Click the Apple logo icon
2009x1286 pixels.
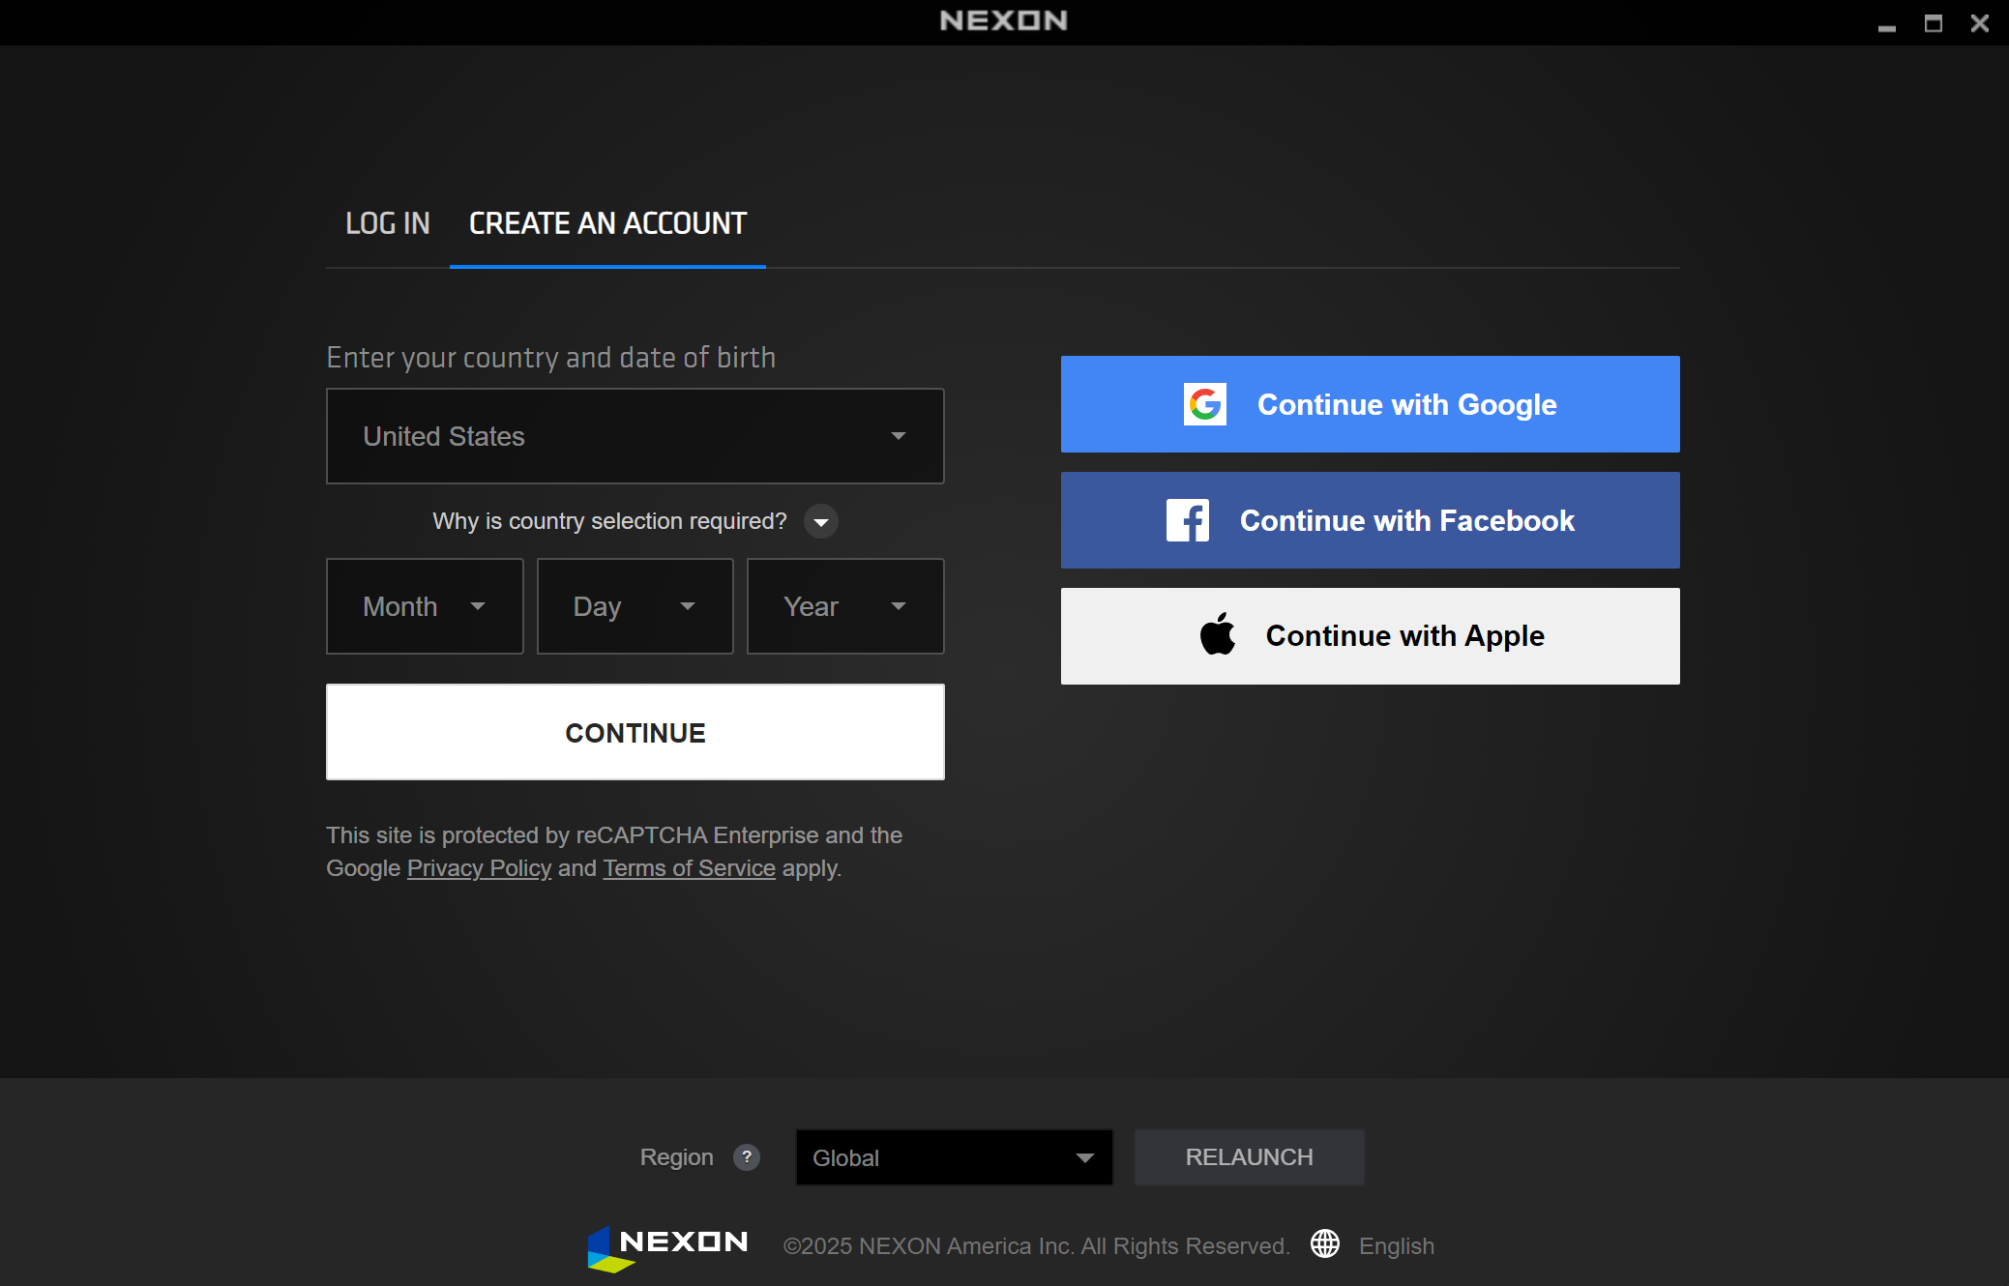pos(1218,635)
